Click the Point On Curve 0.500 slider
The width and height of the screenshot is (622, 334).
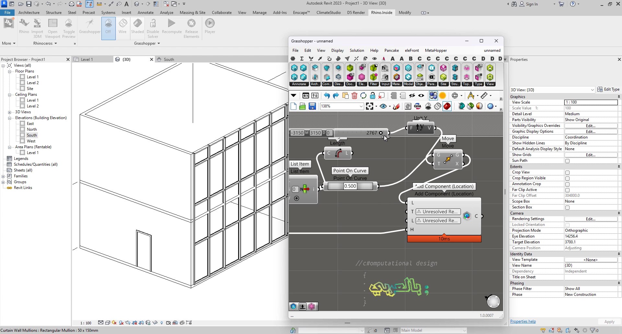coord(350,186)
